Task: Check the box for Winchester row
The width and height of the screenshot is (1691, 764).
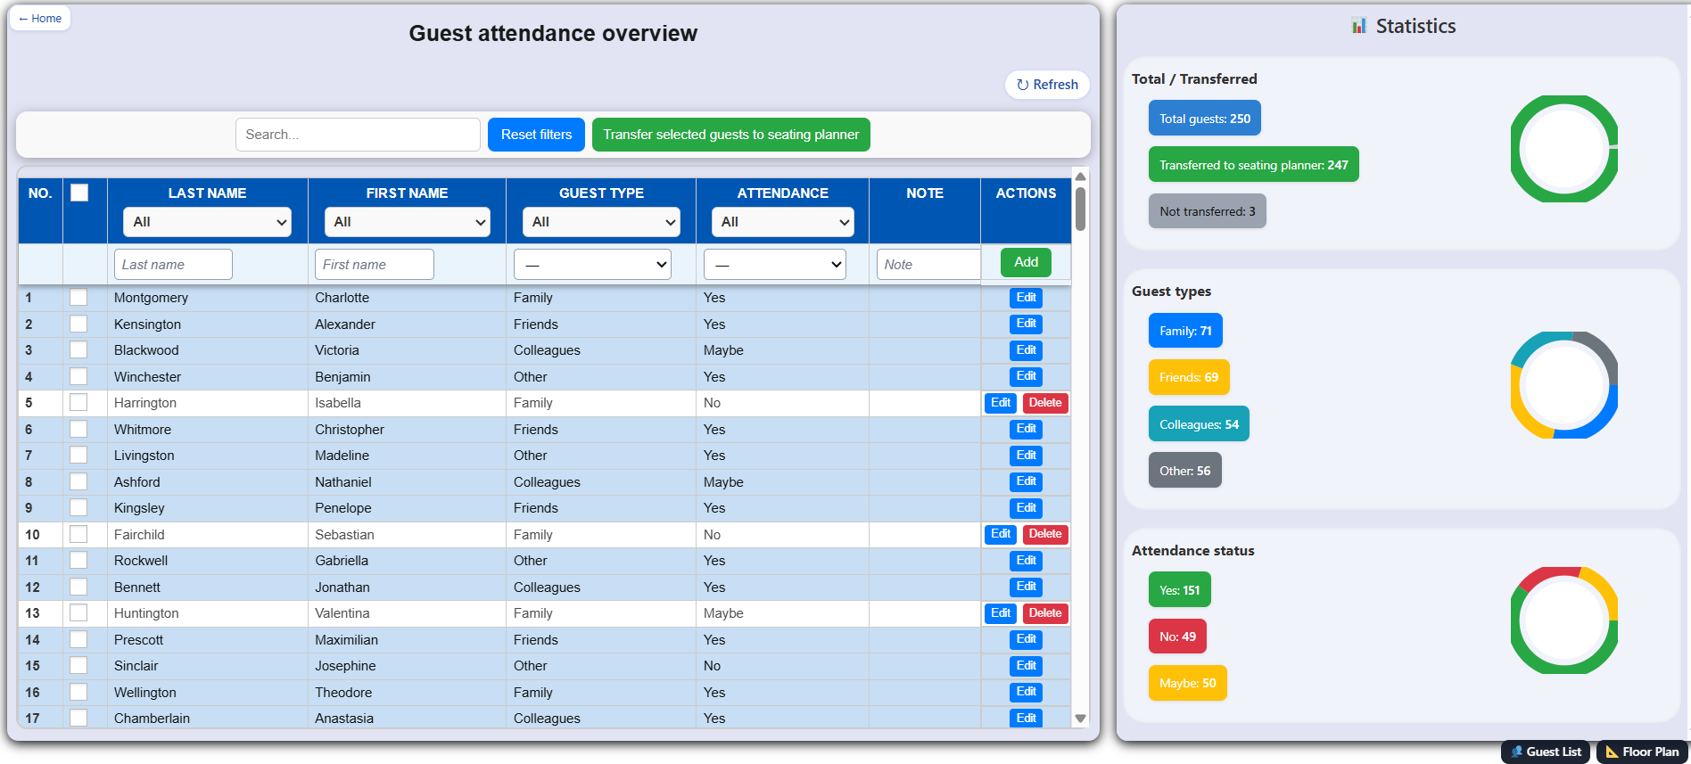Action: [78, 376]
